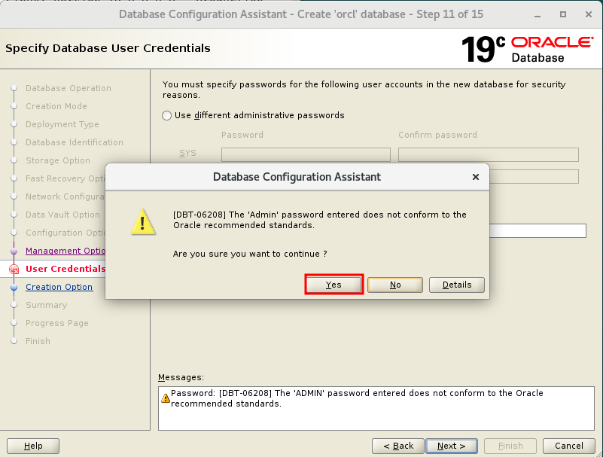Click the Specify Database User Credentials heading
603x457 pixels.
click(x=108, y=48)
